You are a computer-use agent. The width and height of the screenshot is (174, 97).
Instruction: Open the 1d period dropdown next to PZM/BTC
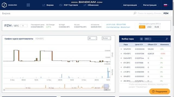tap(24, 26)
